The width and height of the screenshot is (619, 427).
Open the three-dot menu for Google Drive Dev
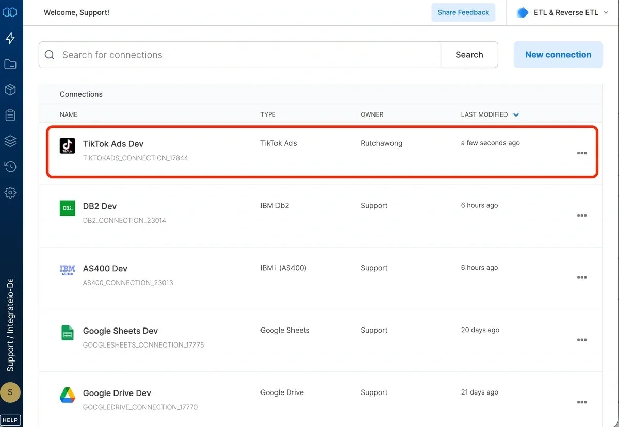click(x=582, y=403)
